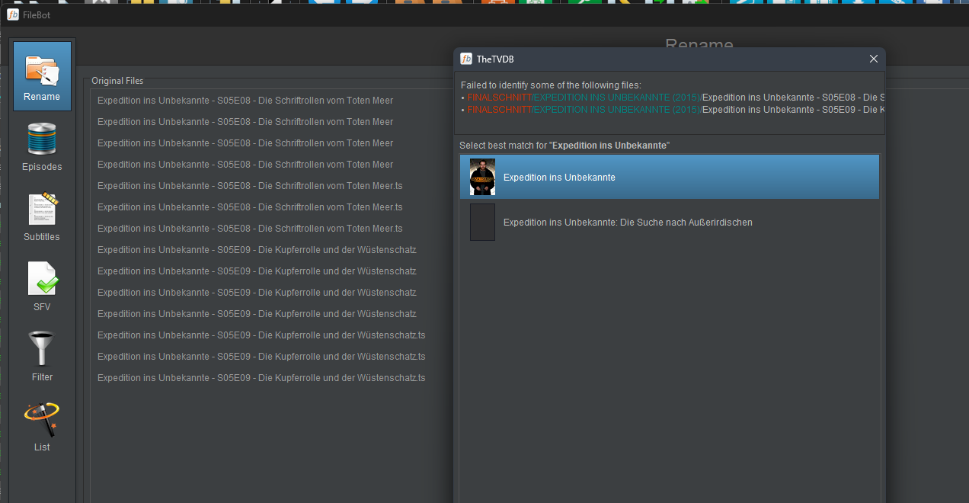Screen dimensions: 969x503
Task: Close the TheTVDB dialog
Action: (x=874, y=59)
